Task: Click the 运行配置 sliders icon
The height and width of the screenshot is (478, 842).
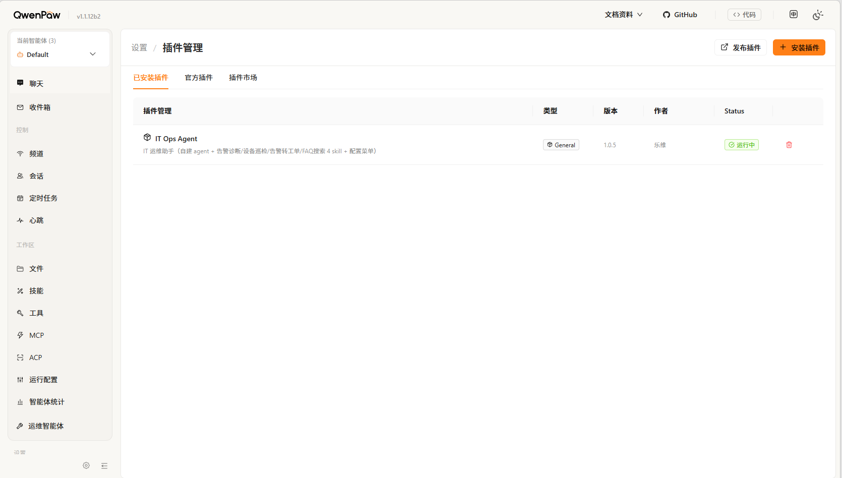Action: pyautogui.click(x=20, y=380)
